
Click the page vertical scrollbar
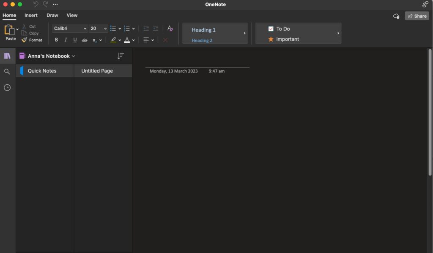[x=430, y=112]
